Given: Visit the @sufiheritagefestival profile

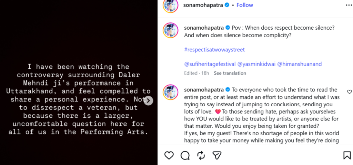Looking at the screenshot, I should [x=210, y=64].
